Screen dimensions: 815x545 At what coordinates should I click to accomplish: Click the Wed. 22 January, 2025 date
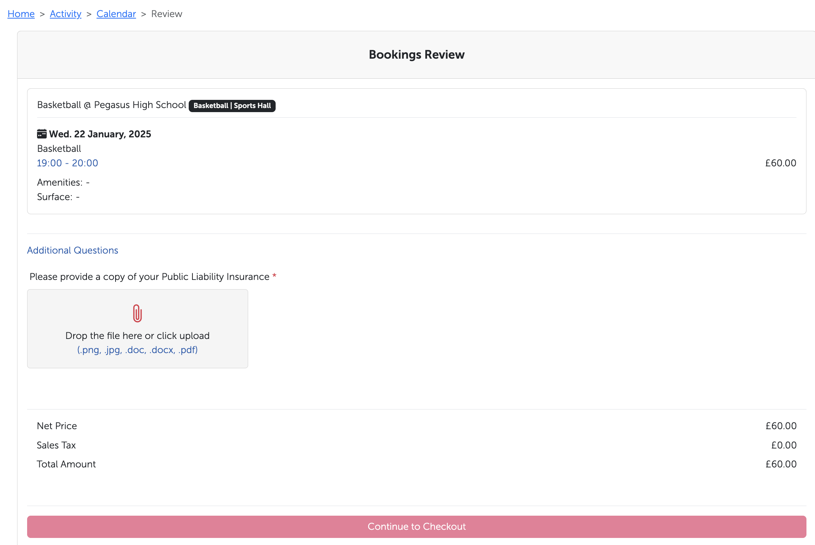100,134
